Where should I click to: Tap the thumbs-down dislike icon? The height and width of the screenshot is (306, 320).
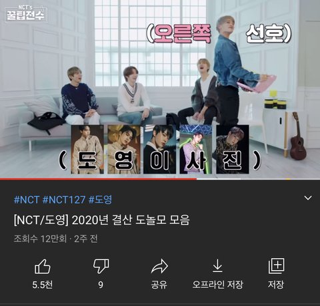pyautogui.click(x=101, y=266)
